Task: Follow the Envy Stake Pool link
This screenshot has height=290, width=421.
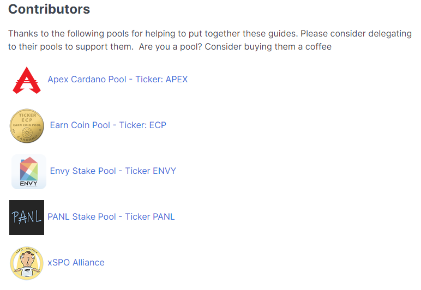Action: [x=113, y=171]
